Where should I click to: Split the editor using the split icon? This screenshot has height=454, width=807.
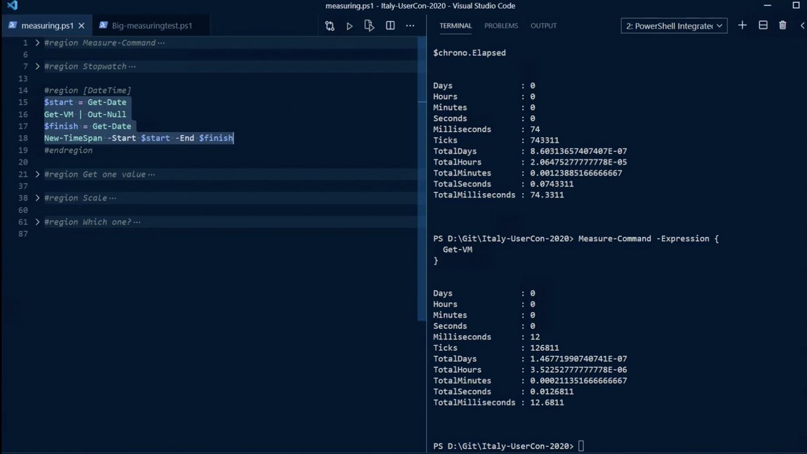pyautogui.click(x=390, y=26)
